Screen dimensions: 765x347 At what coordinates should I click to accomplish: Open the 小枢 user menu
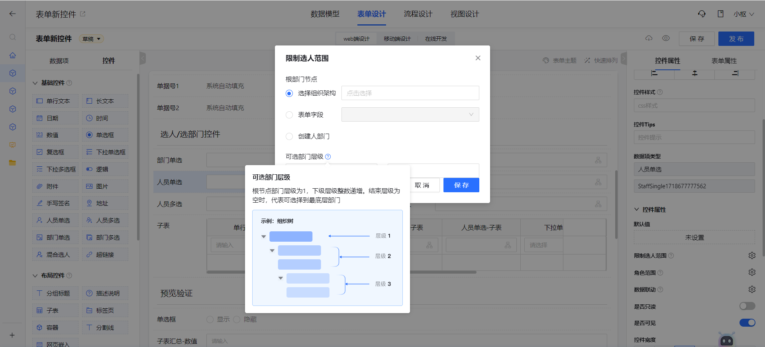pyautogui.click(x=743, y=14)
